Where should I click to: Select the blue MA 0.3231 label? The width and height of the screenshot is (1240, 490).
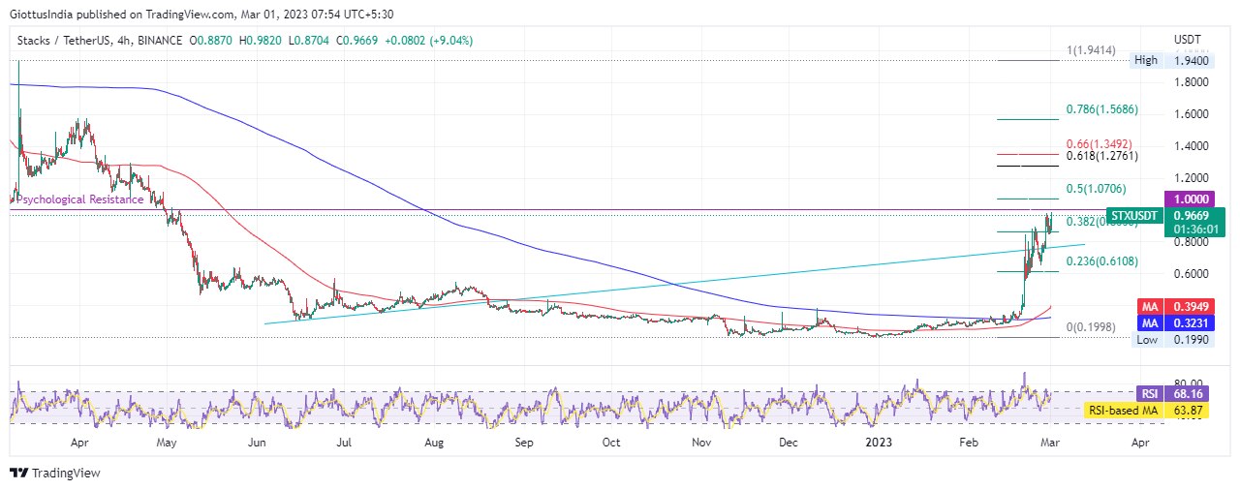1179,322
